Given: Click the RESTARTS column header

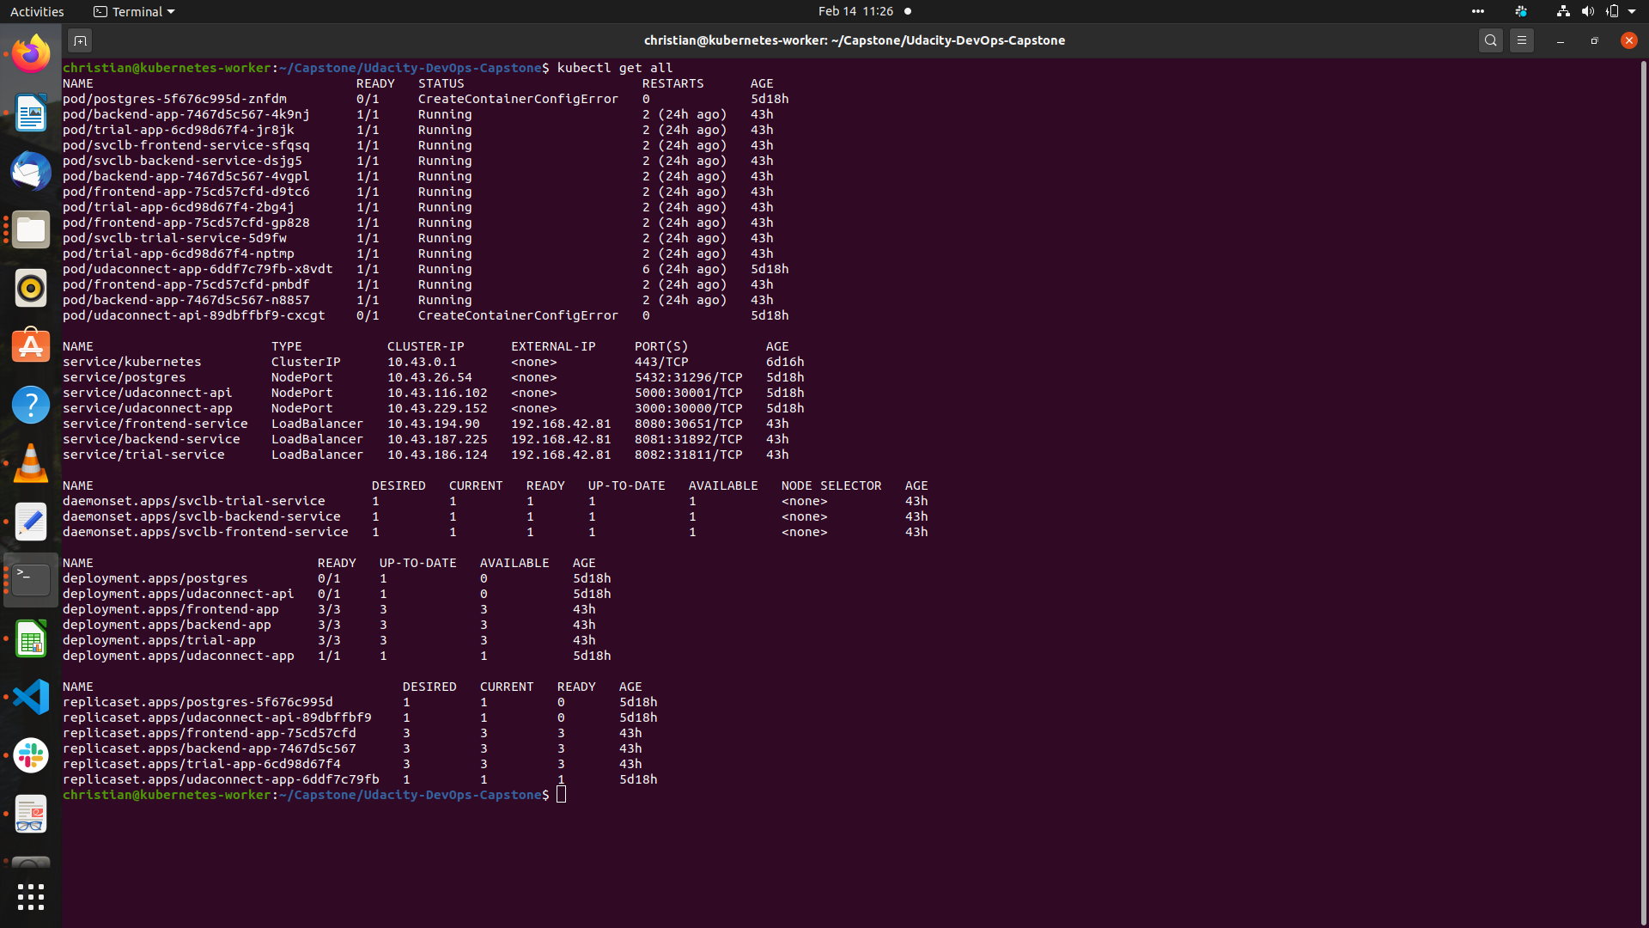Looking at the screenshot, I should tap(672, 83).
